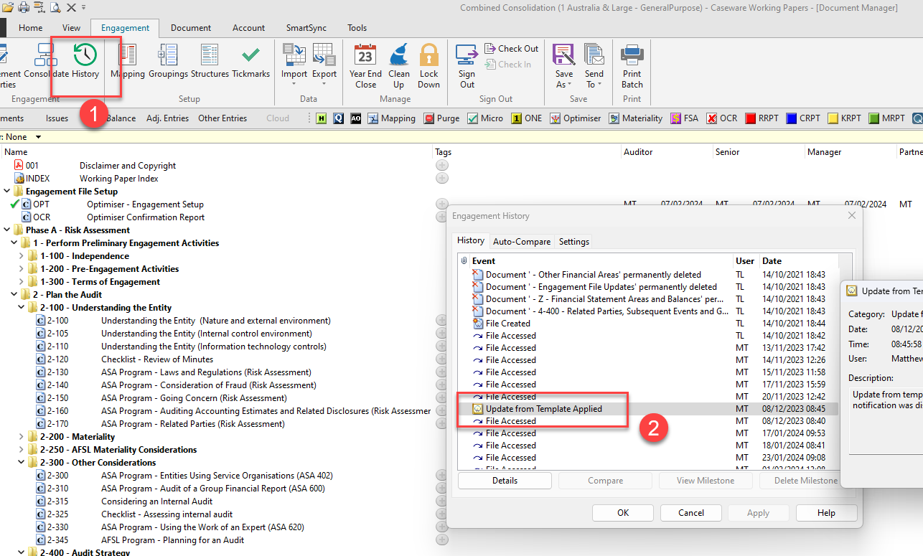Click the Year End Close icon

click(365, 65)
